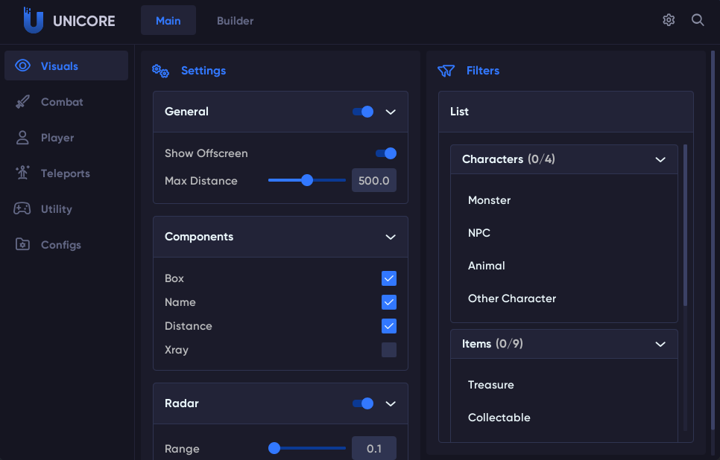Collapse the Characters filter group

[x=660, y=159]
